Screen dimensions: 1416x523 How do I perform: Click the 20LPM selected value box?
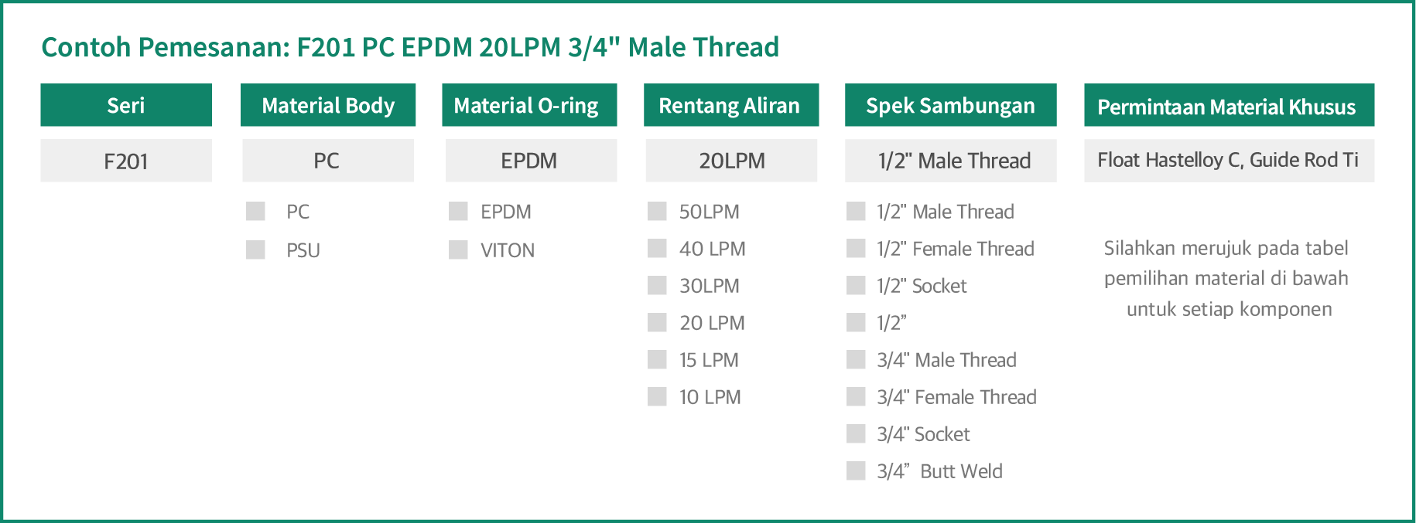pyautogui.click(x=731, y=161)
